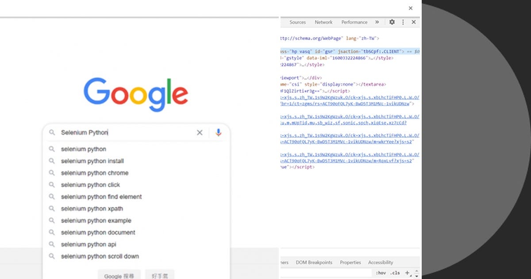Screen dimensions: 531x279
Task: Toggle the .cls class editor
Action: click(x=395, y=272)
